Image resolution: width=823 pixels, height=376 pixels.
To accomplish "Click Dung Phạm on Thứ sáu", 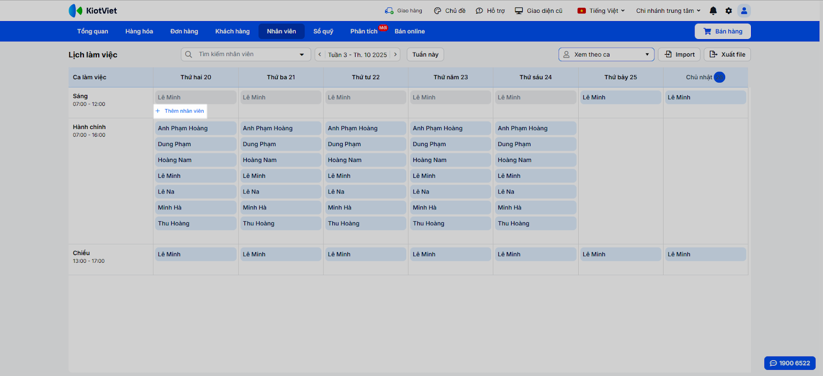I will [535, 144].
